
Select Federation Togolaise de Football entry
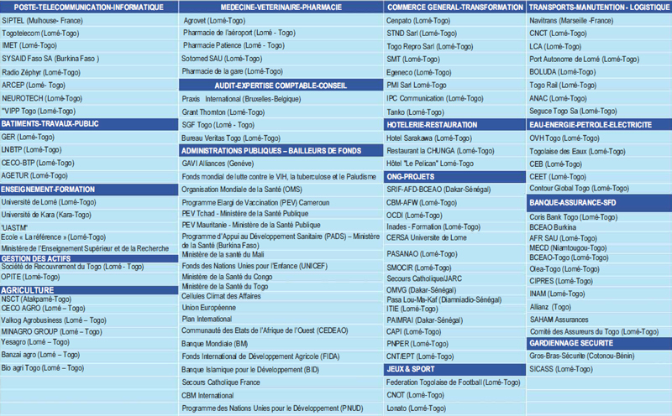454,382
